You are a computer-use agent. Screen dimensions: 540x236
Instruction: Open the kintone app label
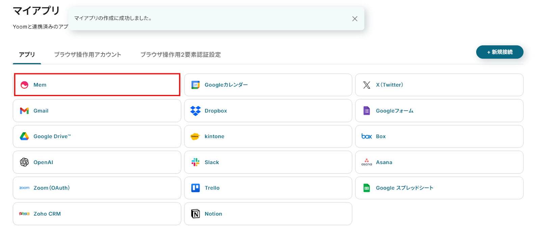click(214, 136)
